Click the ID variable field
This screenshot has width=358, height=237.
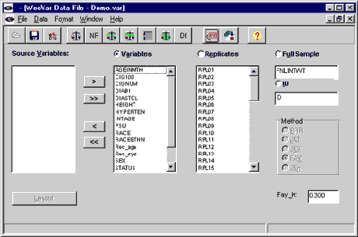306,99
